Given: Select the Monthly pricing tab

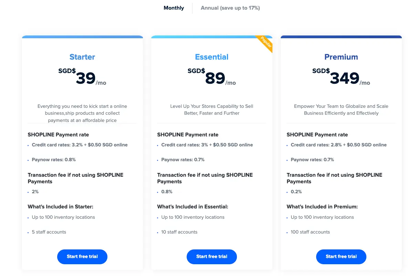Looking at the screenshot, I should point(174,8).
